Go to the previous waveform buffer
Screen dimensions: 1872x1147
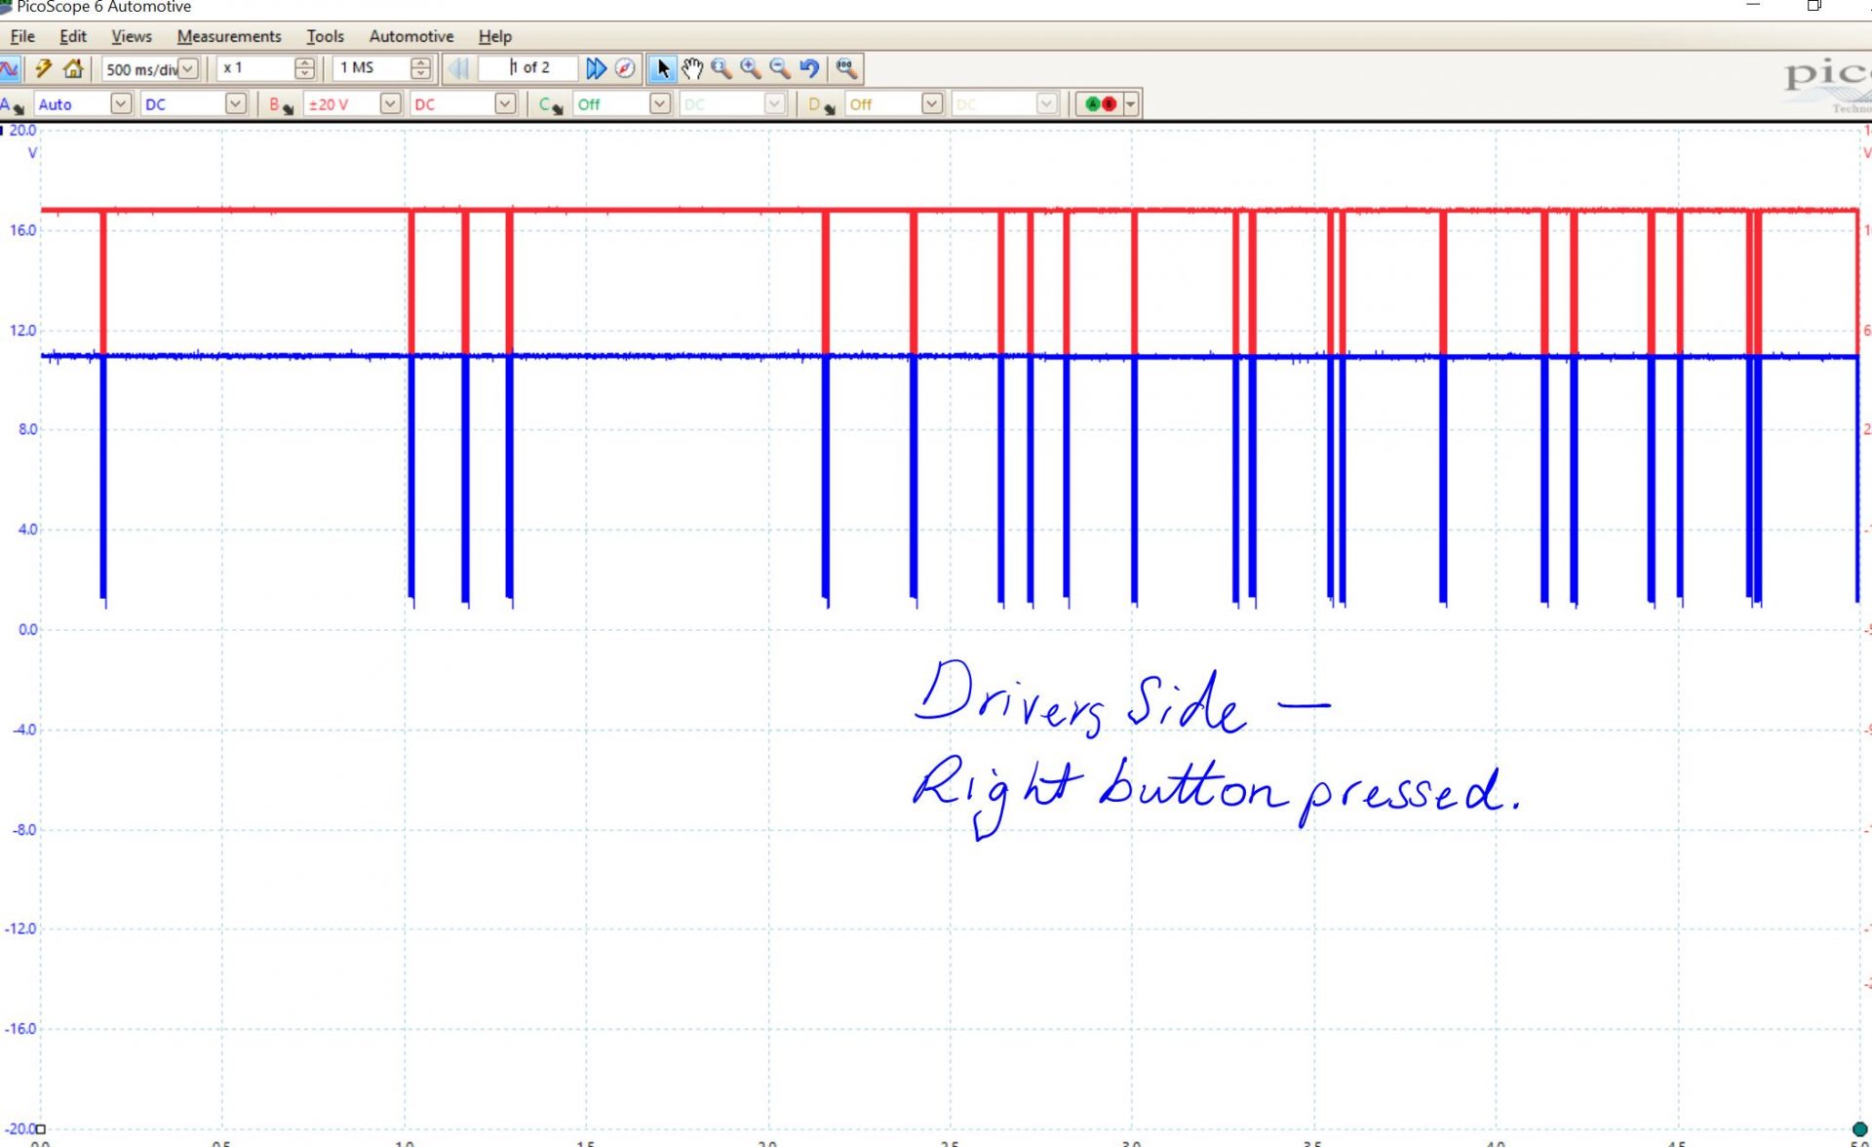458,68
